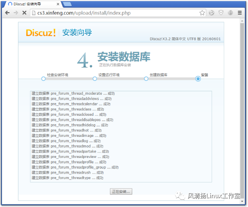248x207 pixels.
Task: Click the gray globe extension icon
Action: (230, 13)
